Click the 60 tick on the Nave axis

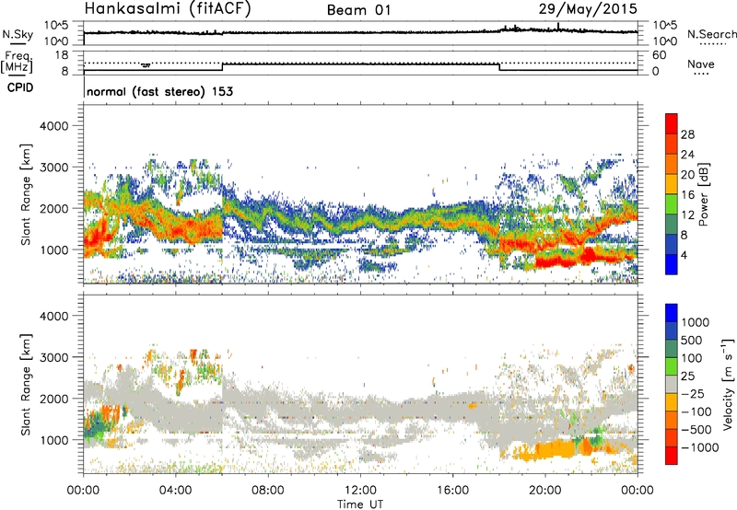659,55
